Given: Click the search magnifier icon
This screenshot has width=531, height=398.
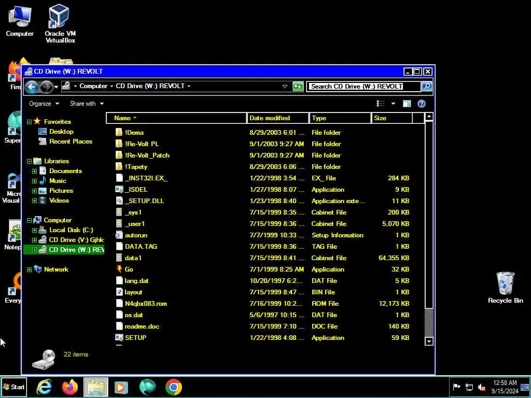Looking at the screenshot, I should coord(427,87).
